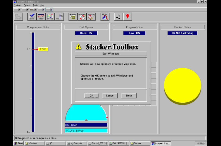The height and width of the screenshot is (146, 221).
Task: Run the Check disk tool
Action: coord(32,17)
